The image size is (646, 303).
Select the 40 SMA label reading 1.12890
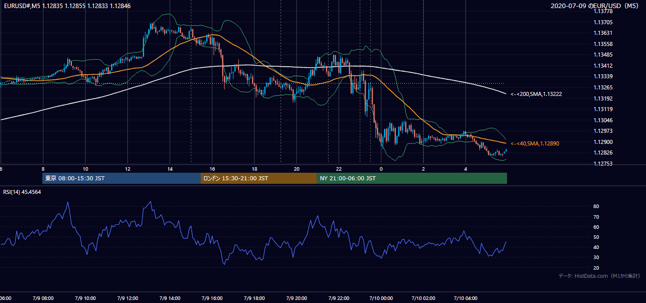pyautogui.click(x=535, y=143)
